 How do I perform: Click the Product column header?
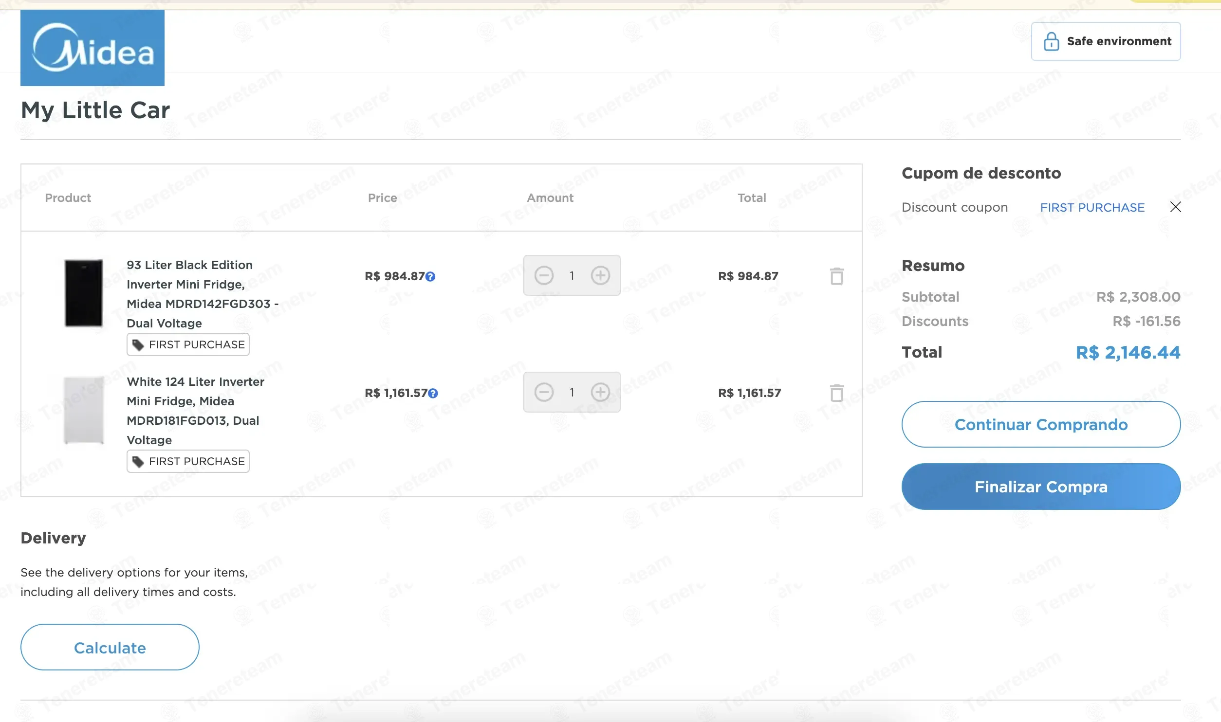coord(68,198)
